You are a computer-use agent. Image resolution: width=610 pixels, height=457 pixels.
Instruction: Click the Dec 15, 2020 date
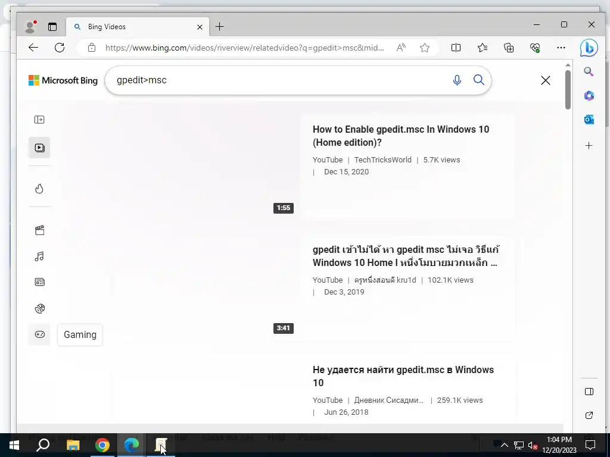click(346, 172)
